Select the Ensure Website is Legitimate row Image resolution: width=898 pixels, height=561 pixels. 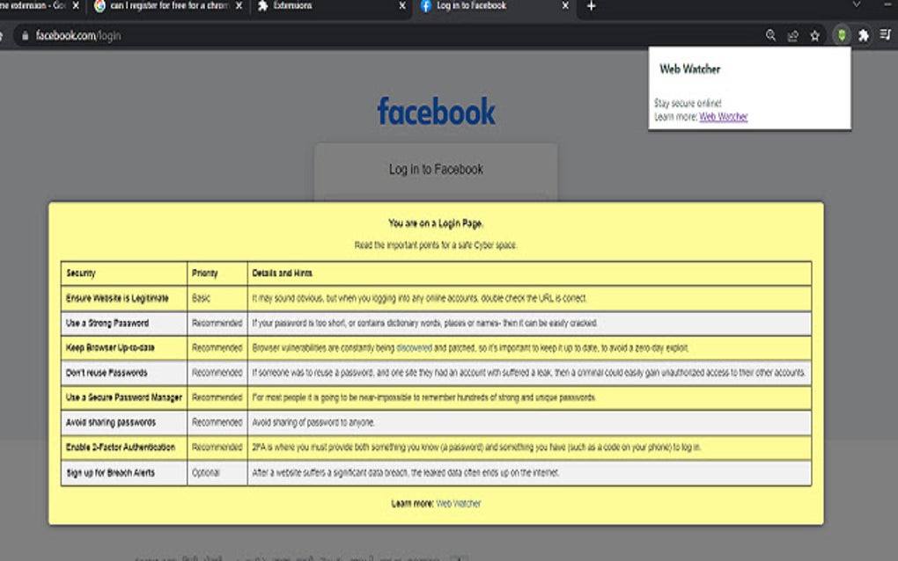pyautogui.click(x=122, y=298)
